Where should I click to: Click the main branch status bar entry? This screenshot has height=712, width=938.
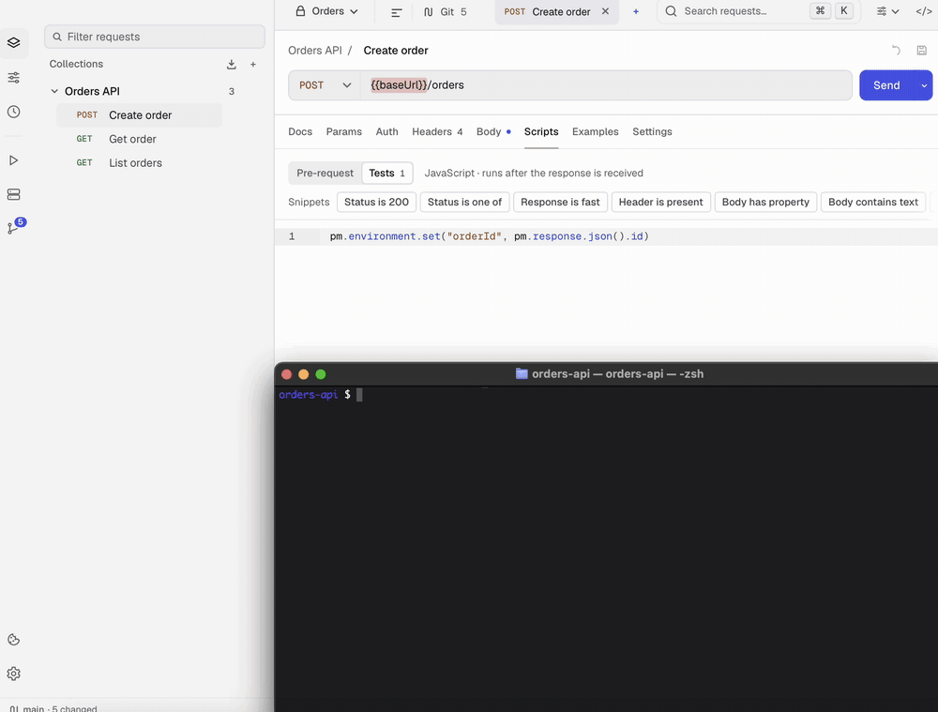tap(53, 708)
